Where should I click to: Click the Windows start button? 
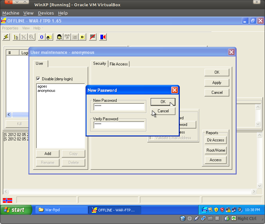click(16, 210)
